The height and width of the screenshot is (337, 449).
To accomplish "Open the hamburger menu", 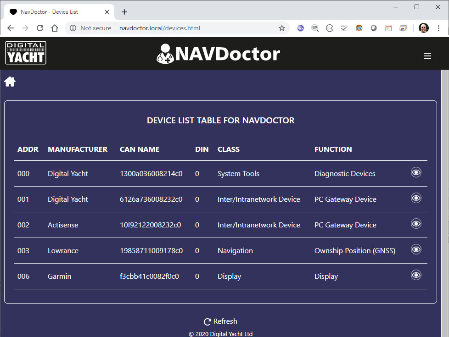I will (427, 56).
